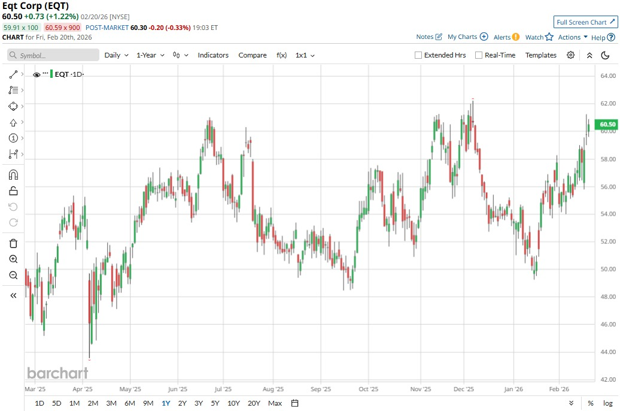
Task: Click the undo arrow icon
Action: pyautogui.click(x=13, y=207)
